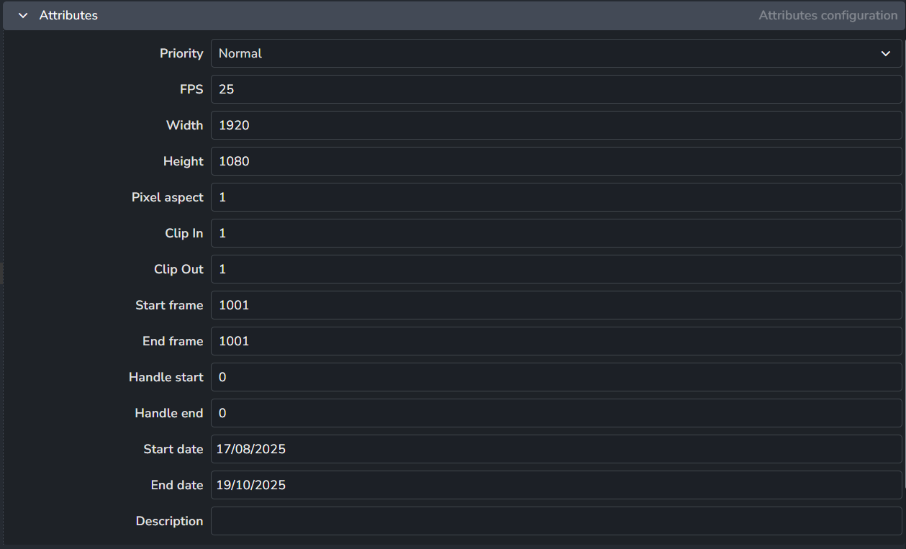906x549 pixels.
Task: Click into the Width field
Action: 556,125
